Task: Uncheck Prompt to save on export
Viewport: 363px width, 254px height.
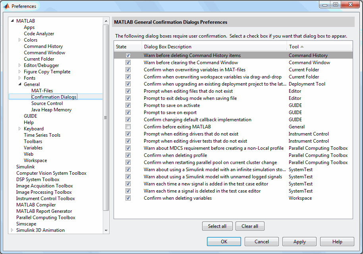Action: [128, 113]
